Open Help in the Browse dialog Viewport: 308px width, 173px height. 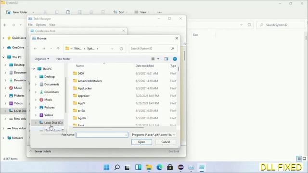coord(175,59)
